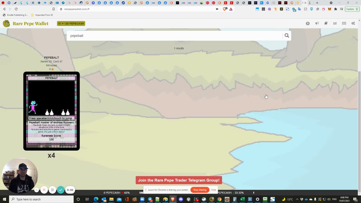
Task: Join the Rare Pepe Trader Telegram Group
Action: tap(179, 180)
